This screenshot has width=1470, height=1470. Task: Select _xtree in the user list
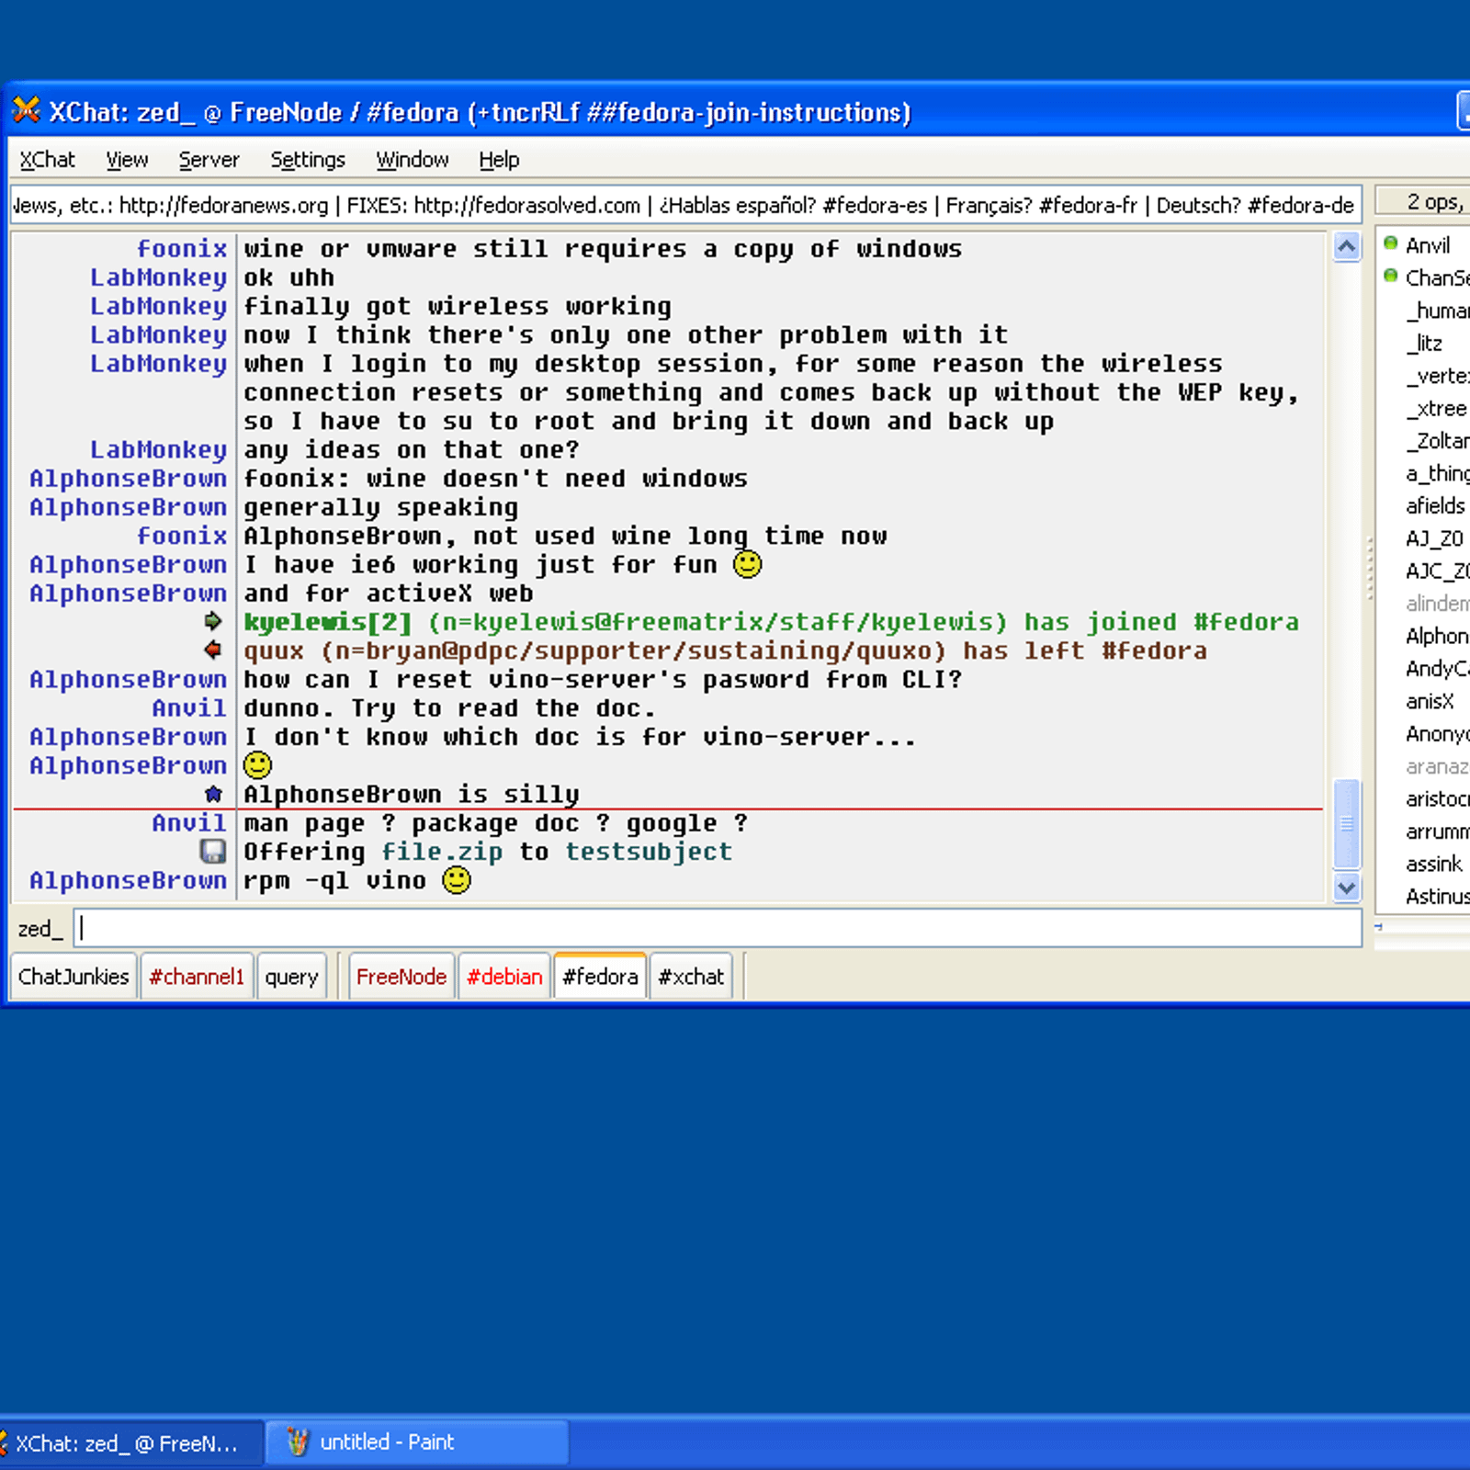pyautogui.click(x=1437, y=408)
